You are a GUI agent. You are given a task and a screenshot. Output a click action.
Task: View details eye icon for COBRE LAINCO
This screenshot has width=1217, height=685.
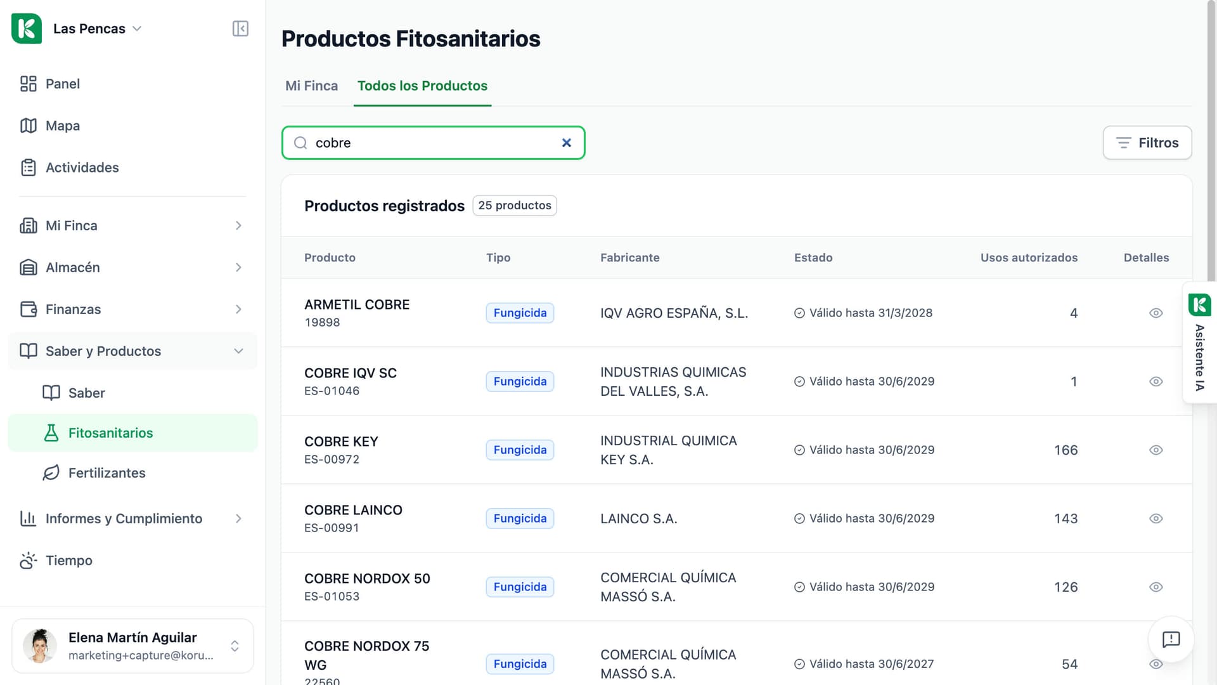[x=1156, y=519]
